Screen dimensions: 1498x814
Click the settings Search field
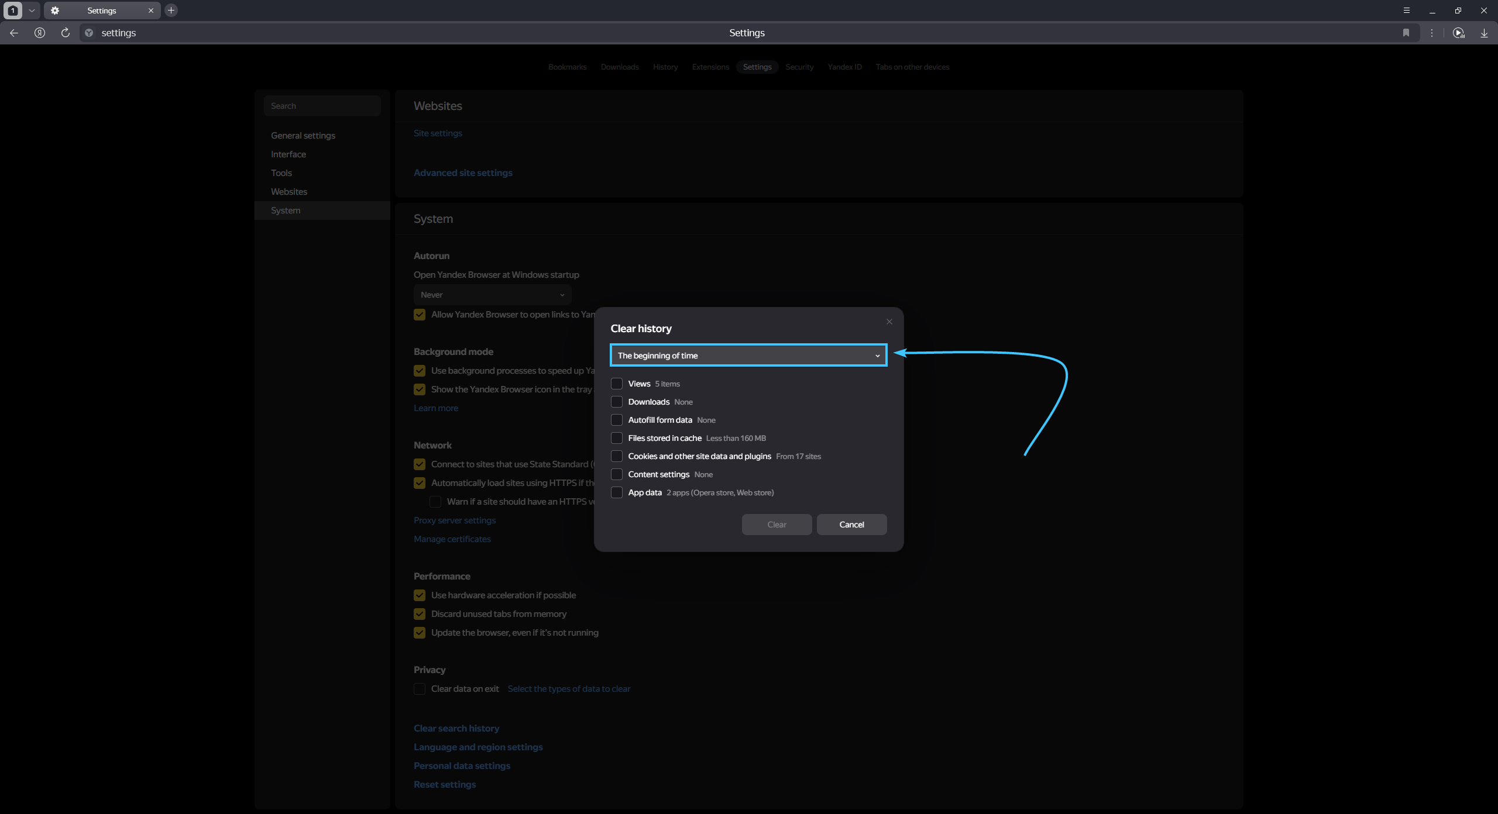tap(322, 106)
